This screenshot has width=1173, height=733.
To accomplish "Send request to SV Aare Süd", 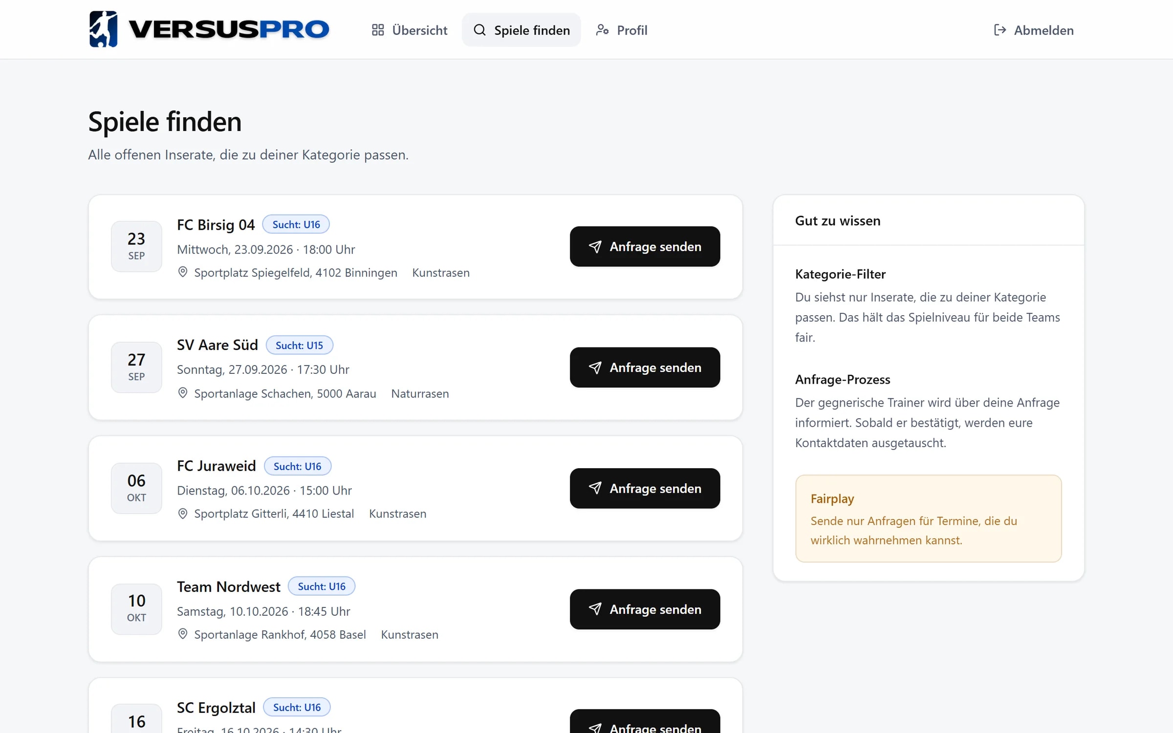I will point(645,367).
